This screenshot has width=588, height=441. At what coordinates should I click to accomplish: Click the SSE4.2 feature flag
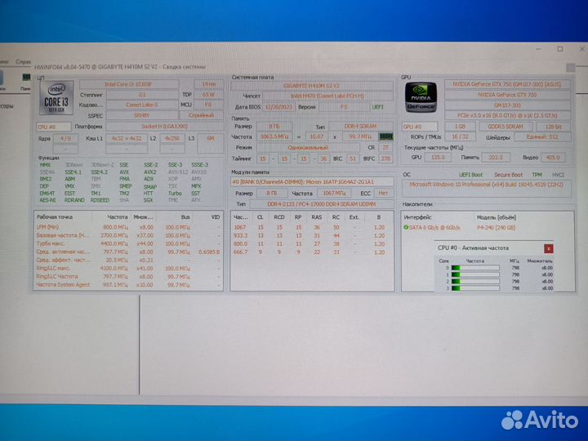pos(99,171)
